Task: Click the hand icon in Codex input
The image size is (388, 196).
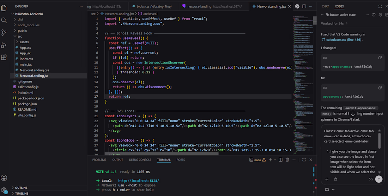Action: click(335, 179)
